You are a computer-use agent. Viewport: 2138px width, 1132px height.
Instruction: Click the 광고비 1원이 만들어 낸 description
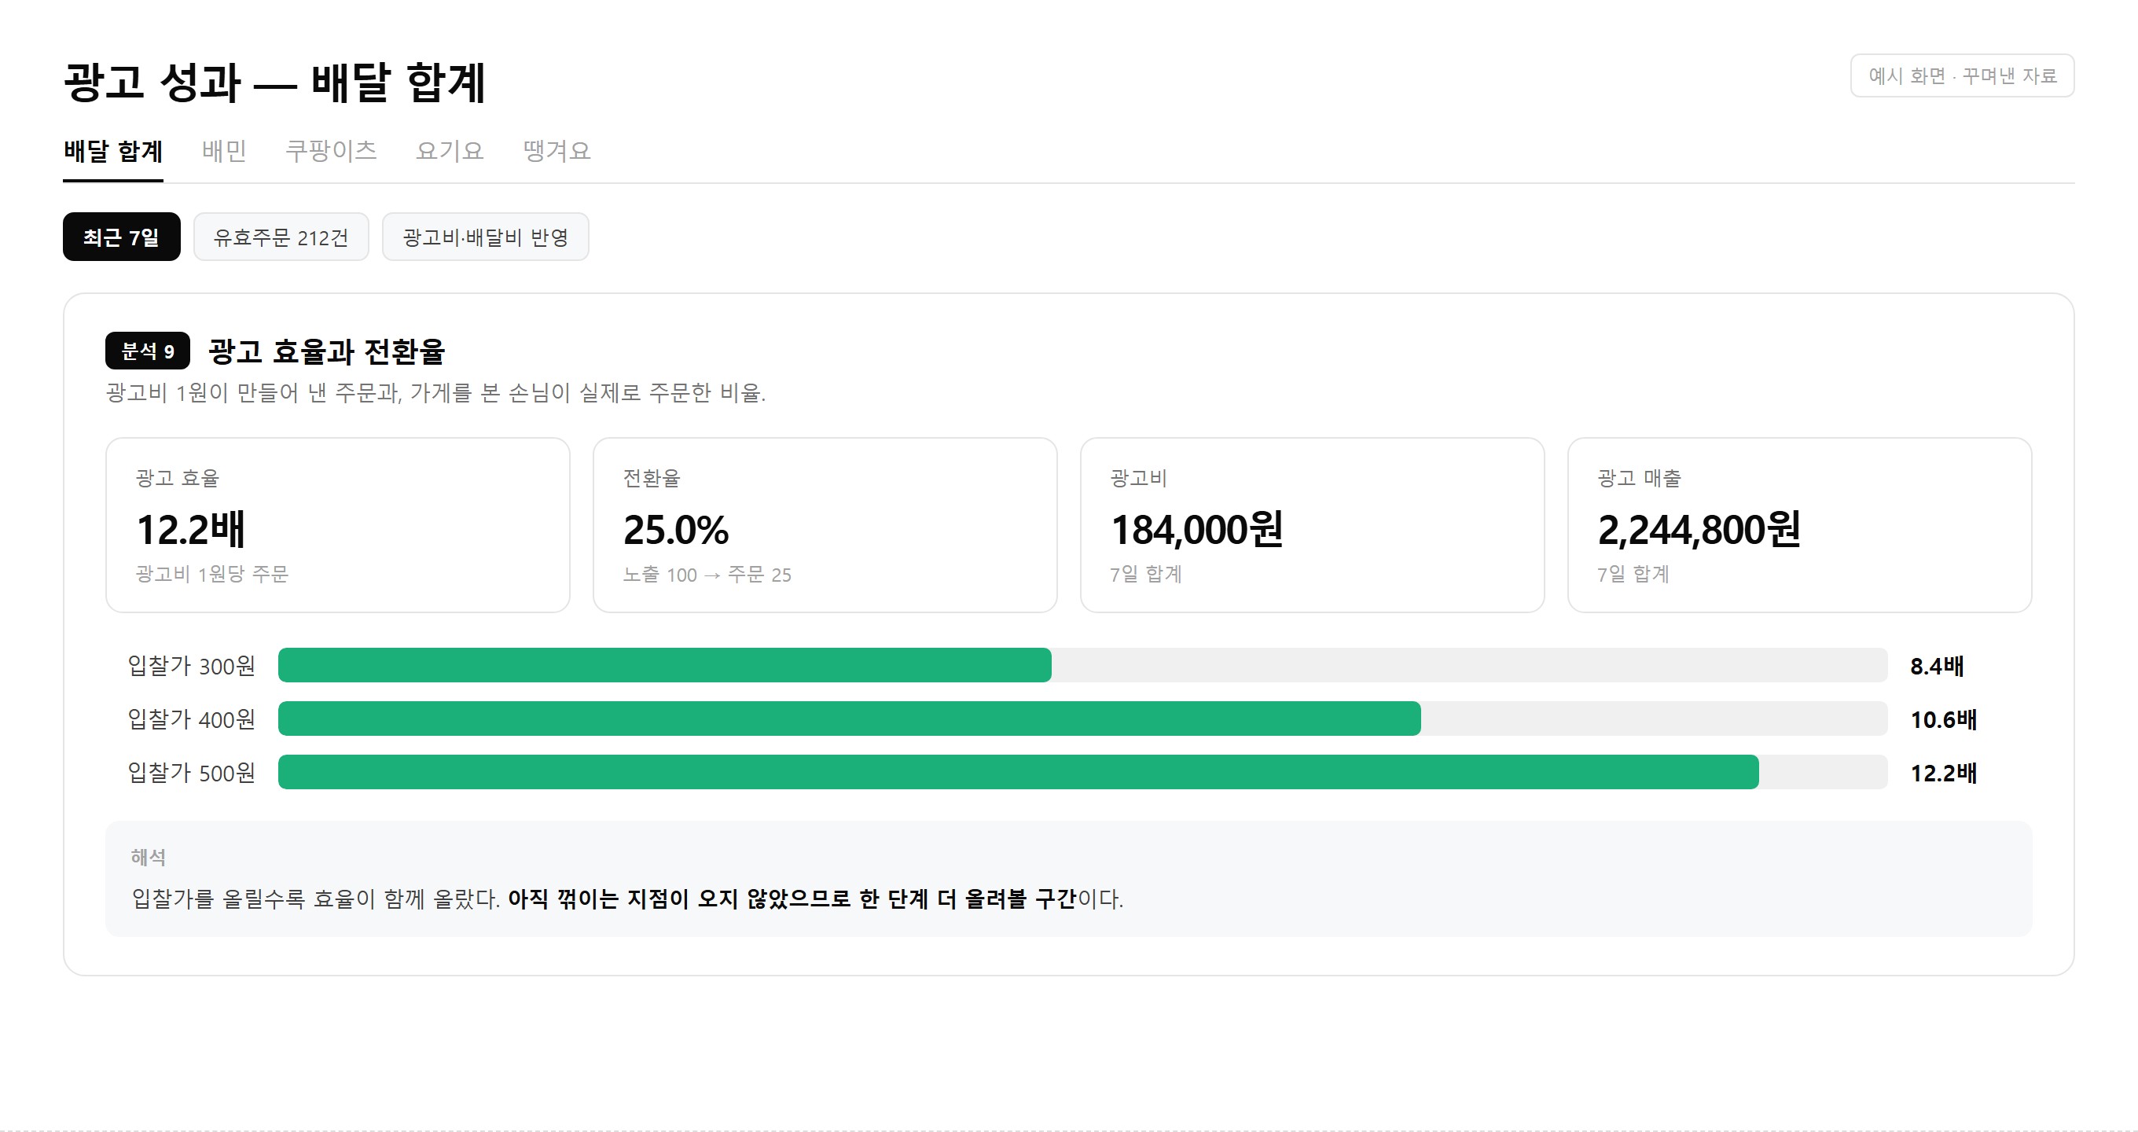[x=435, y=392]
